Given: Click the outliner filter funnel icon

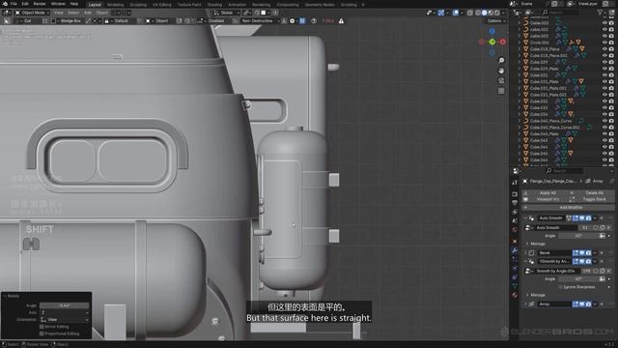Looking at the screenshot, I should 601,13.
